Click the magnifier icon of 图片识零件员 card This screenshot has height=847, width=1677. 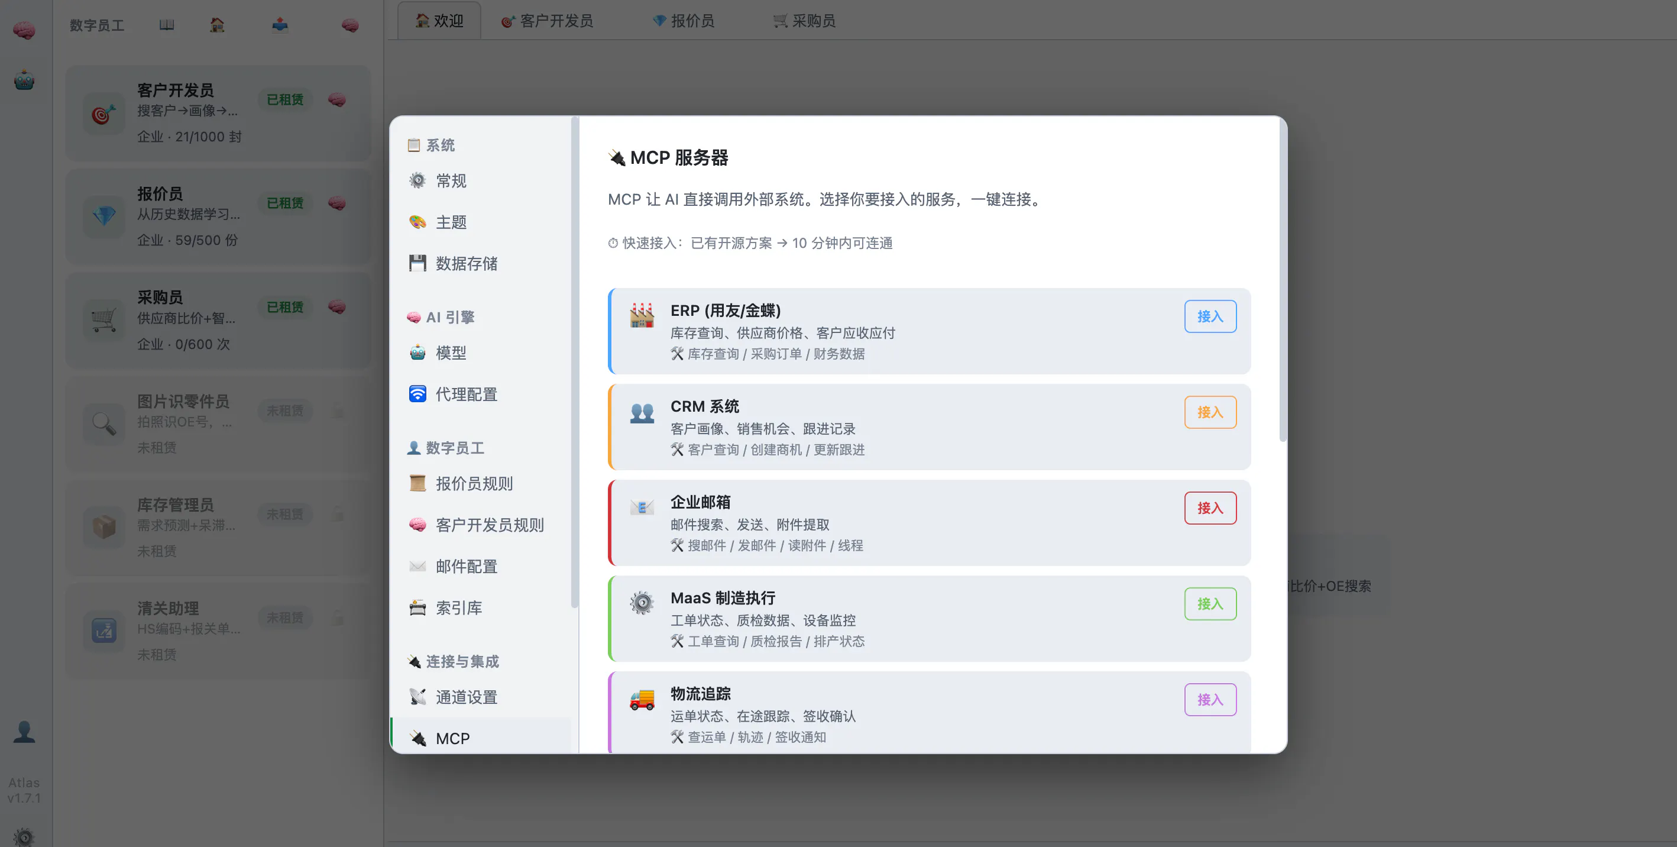coord(103,424)
